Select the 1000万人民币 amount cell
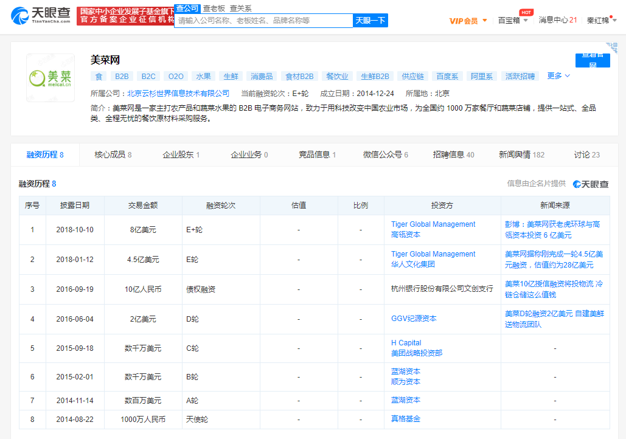This screenshot has height=439, width=626. (x=143, y=420)
